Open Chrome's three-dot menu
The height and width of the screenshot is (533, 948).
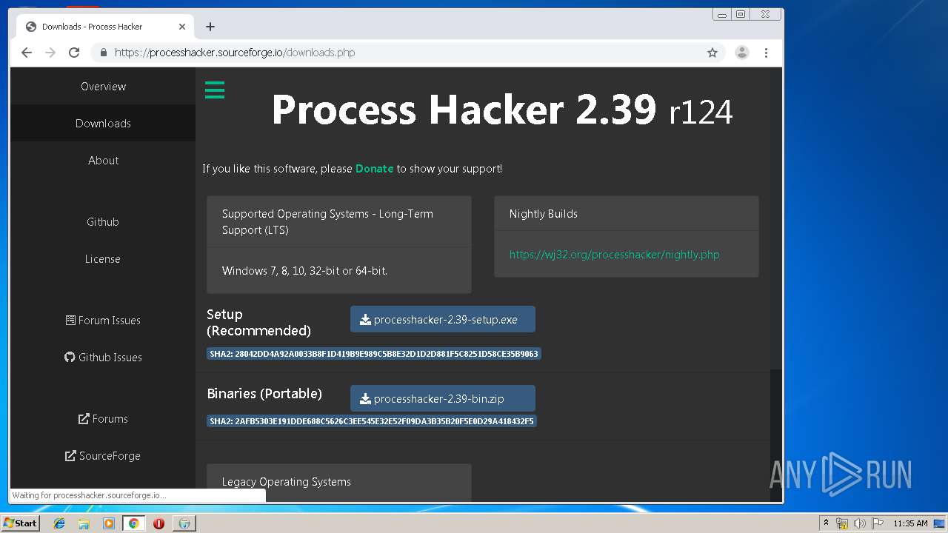pos(766,53)
